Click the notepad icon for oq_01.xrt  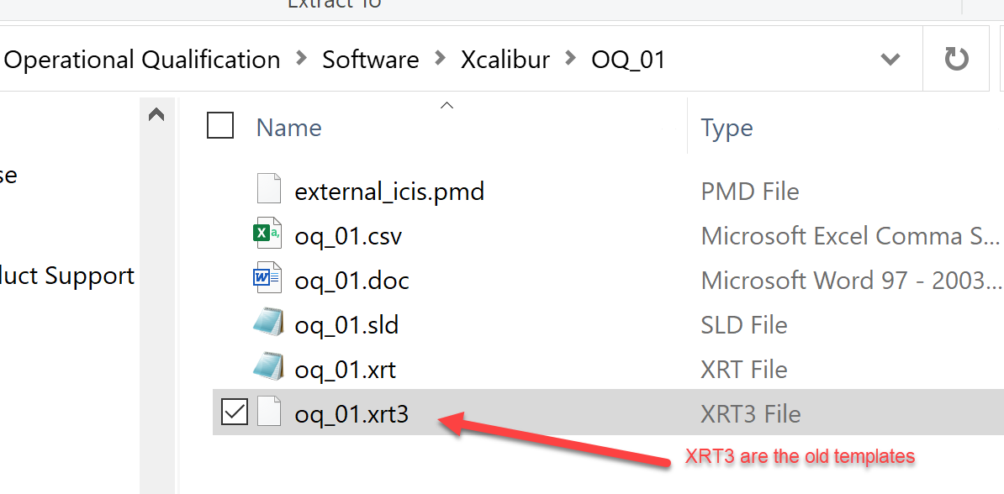pos(268,369)
